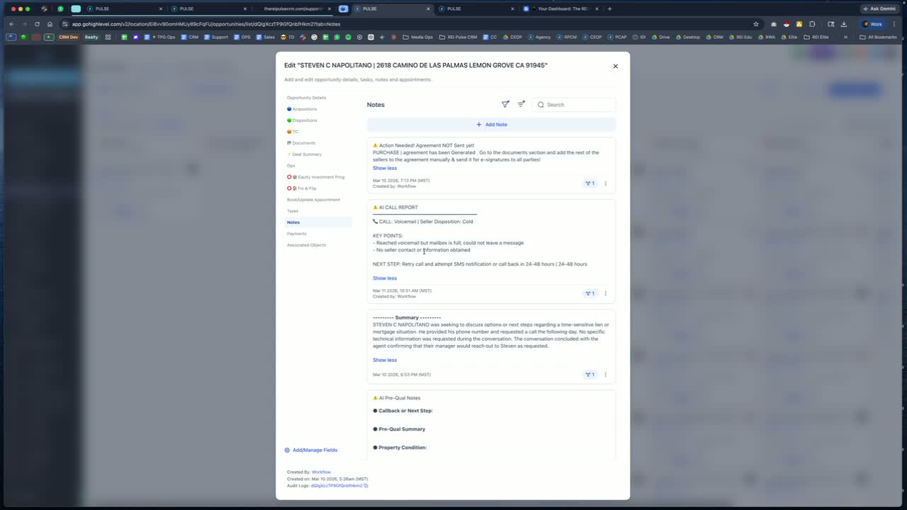Reload the page in browser toolbar
Viewport: 907px width, 510px height.
(37, 24)
